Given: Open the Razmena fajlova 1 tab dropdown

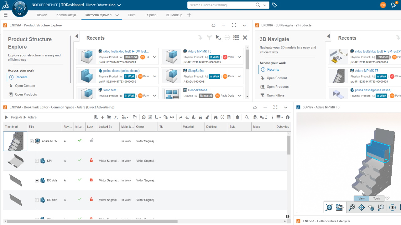Looking at the screenshot, I should pos(117,15).
